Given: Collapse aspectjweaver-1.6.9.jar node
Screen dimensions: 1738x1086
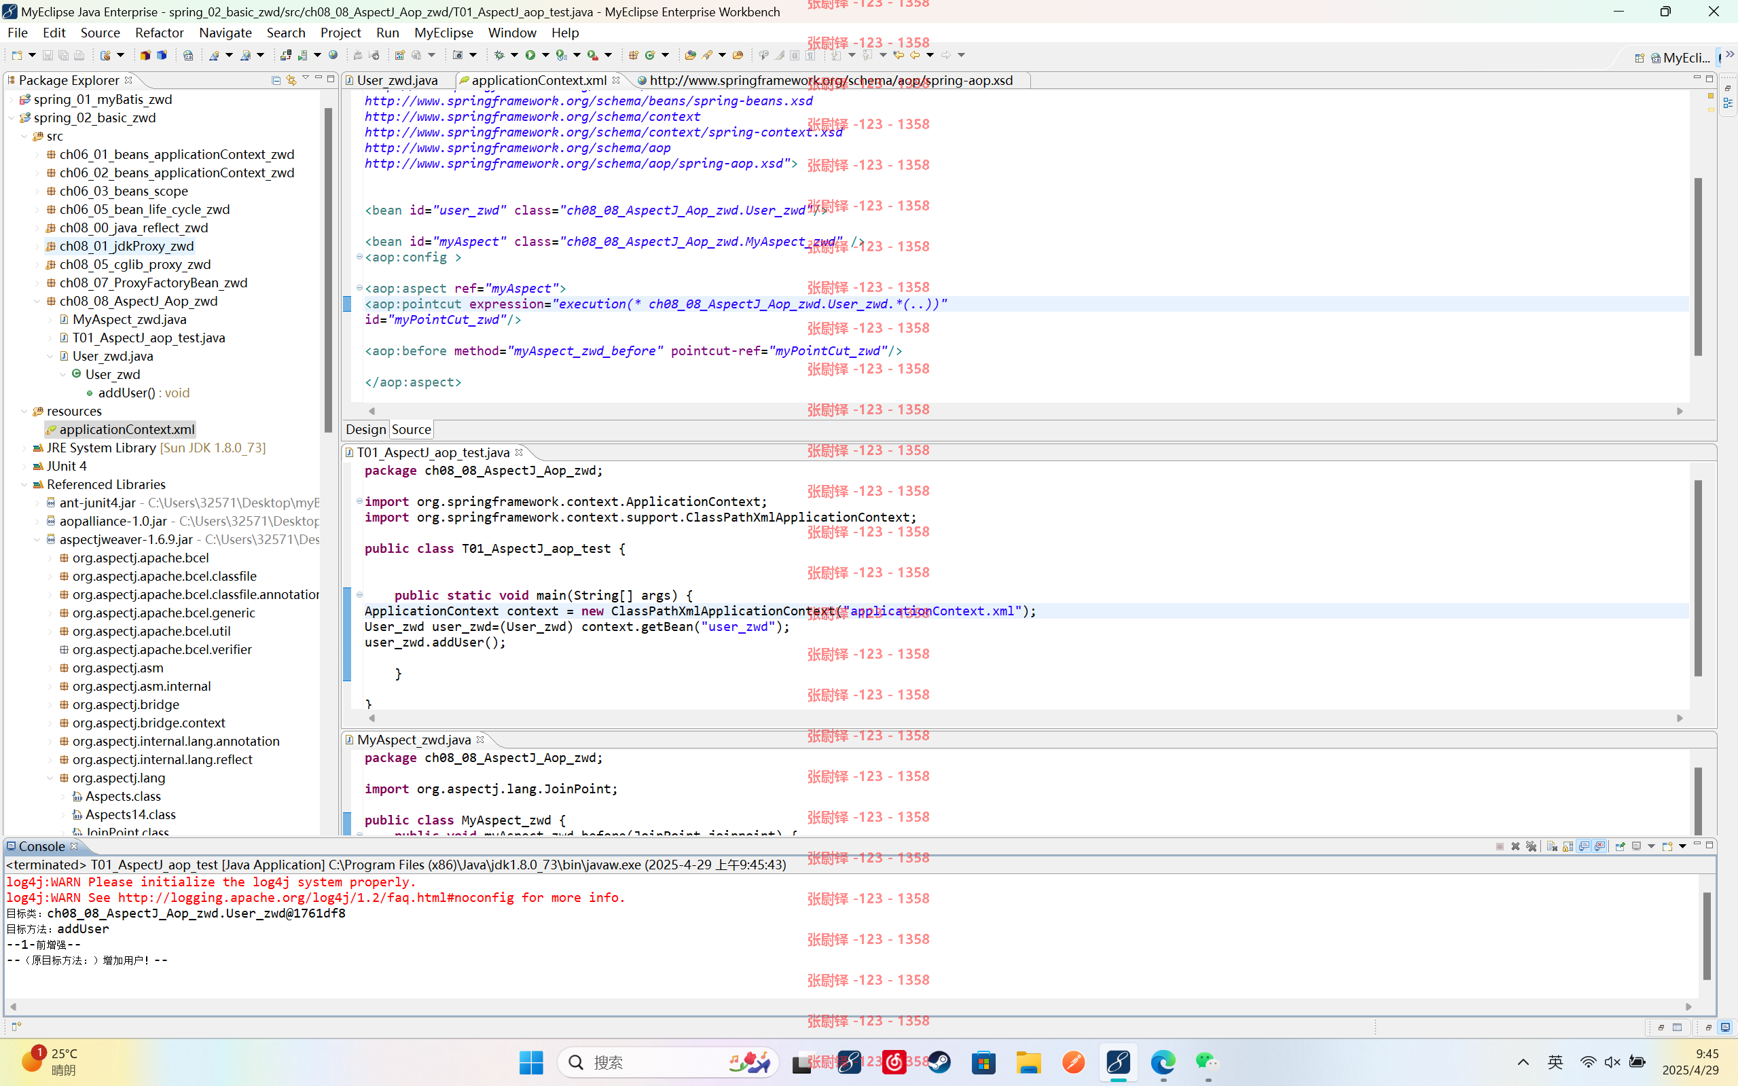Looking at the screenshot, I should (x=37, y=539).
